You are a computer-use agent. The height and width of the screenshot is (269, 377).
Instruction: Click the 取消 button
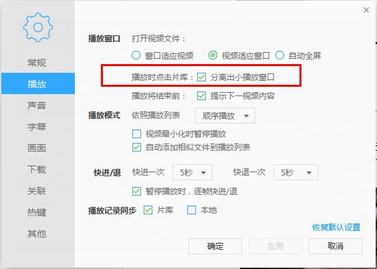point(336,246)
